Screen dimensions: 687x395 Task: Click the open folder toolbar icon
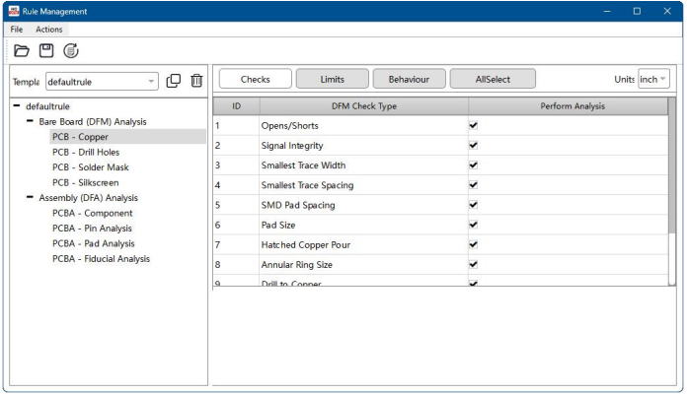20,50
